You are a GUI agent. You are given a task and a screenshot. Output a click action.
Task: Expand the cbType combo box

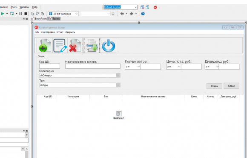coord(80,85)
